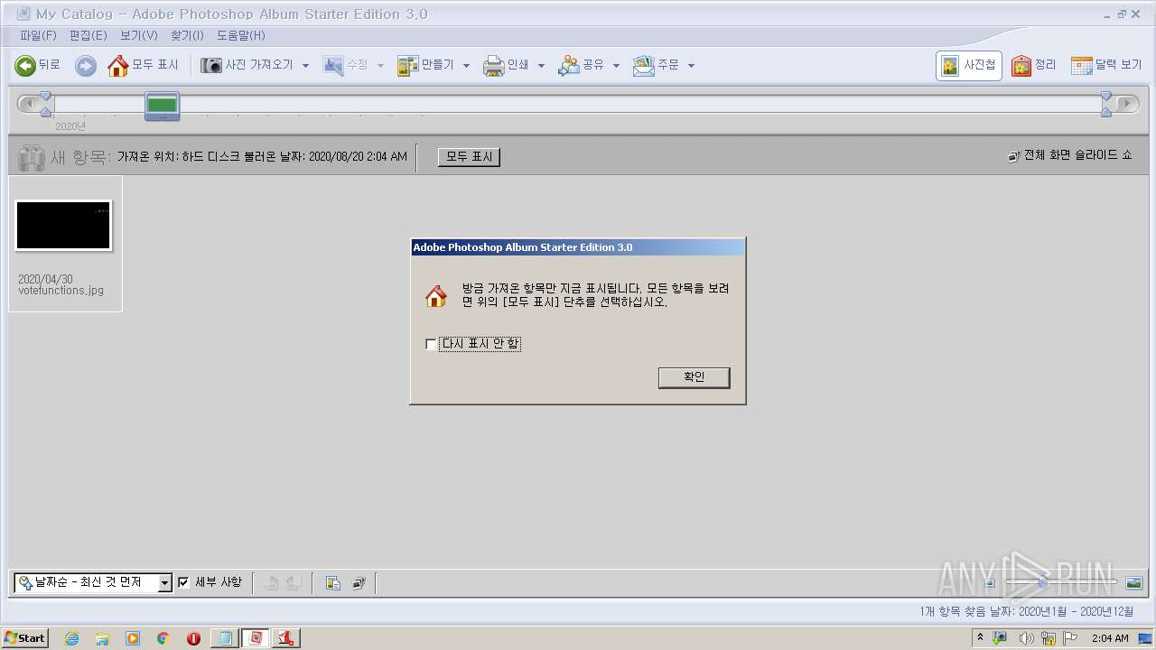Open the 파일(F) menu
1156x650 pixels.
tap(38, 35)
